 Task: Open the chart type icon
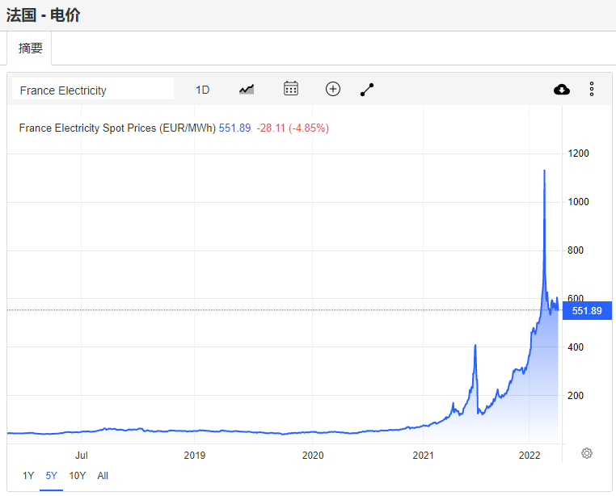pyautogui.click(x=247, y=89)
